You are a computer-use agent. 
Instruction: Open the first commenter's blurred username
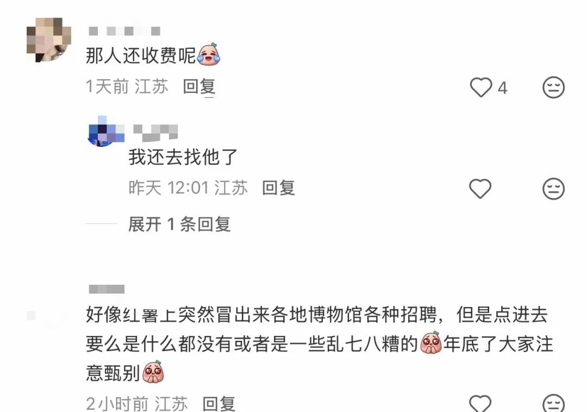(124, 30)
